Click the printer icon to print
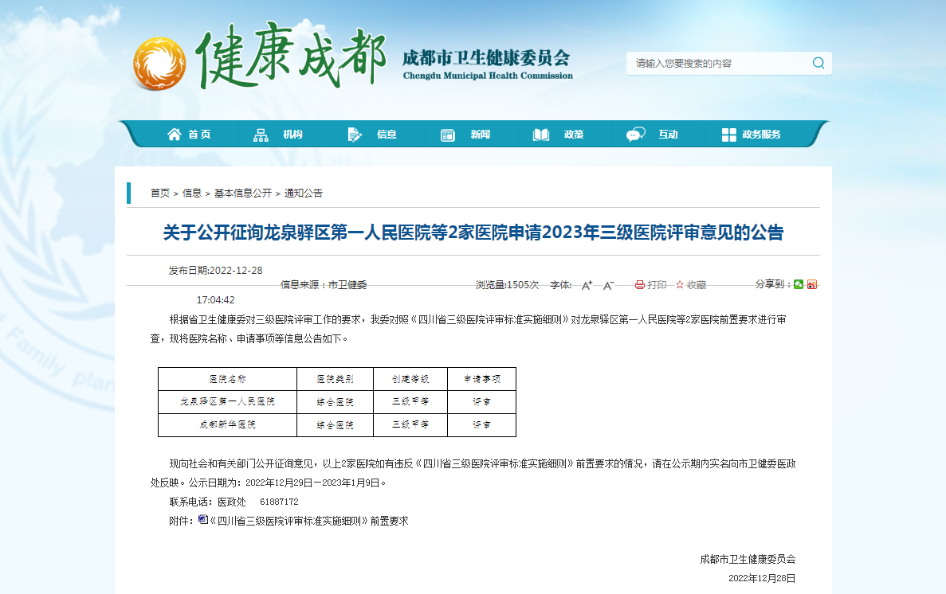 (x=639, y=285)
